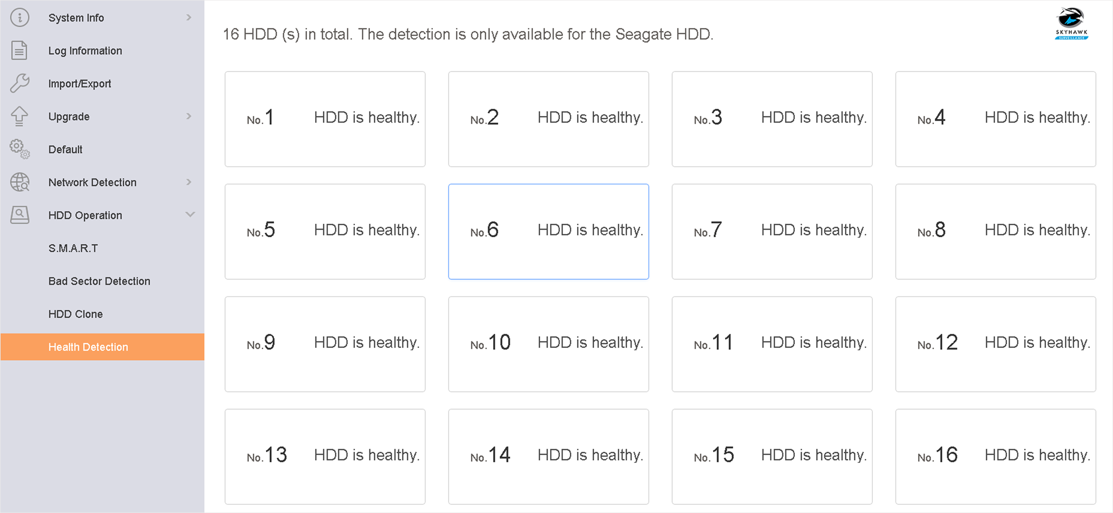Click the Default gears icon
The height and width of the screenshot is (513, 1113).
point(20,149)
